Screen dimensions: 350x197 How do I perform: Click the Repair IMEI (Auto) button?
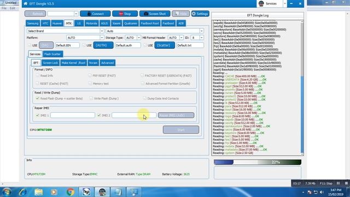point(176,115)
